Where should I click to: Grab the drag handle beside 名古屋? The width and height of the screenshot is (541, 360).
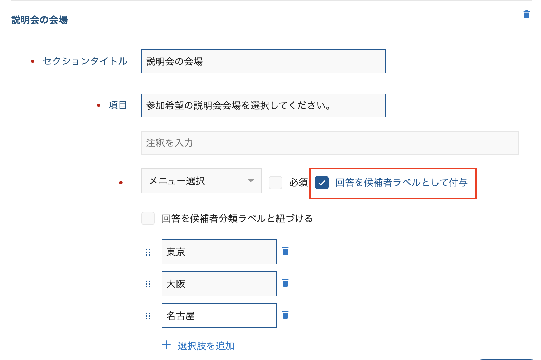point(148,316)
